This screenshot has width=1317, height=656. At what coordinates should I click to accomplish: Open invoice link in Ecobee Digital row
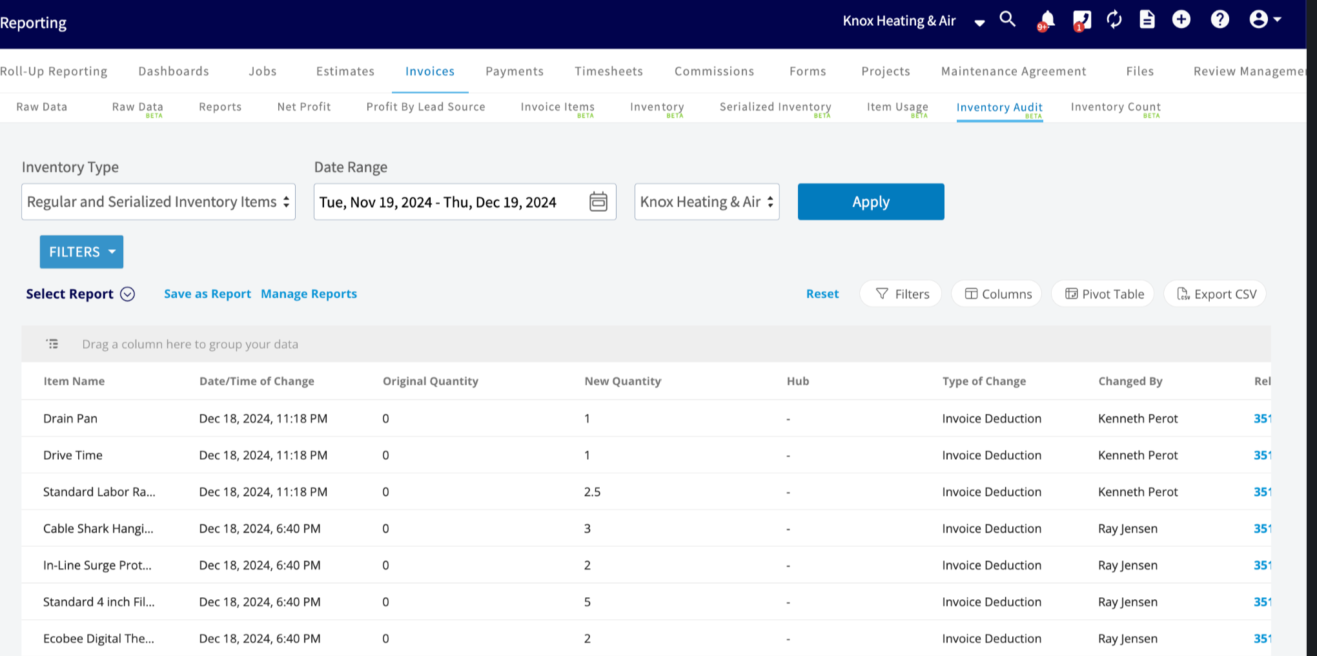(1262, 639)
